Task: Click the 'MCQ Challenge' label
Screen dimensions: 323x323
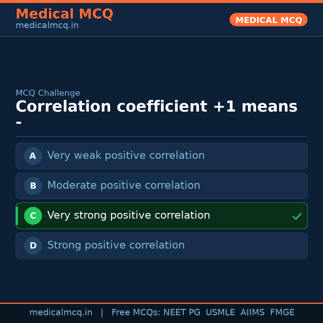Action: pyautogui.click(x=48, y=93)
